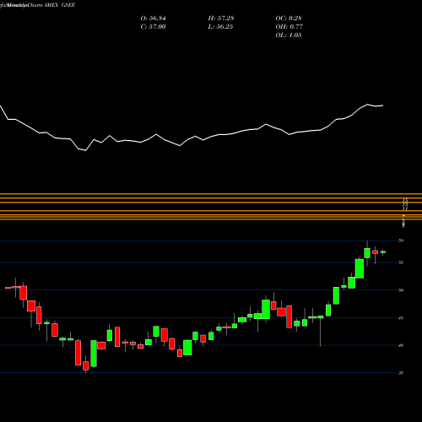The width and height of the screenshot is (422, 422).
Task: Click the high value H: 57.28
Action: coord(221,19)
